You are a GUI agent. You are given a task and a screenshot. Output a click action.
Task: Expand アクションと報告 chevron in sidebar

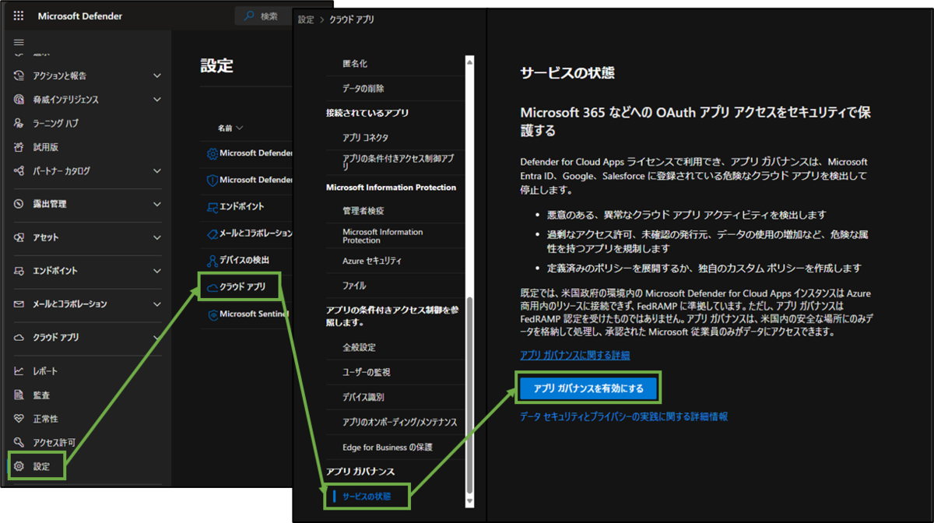[157, 75]
